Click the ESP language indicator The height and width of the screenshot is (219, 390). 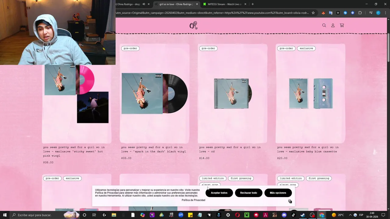click(x=361, y=215)
